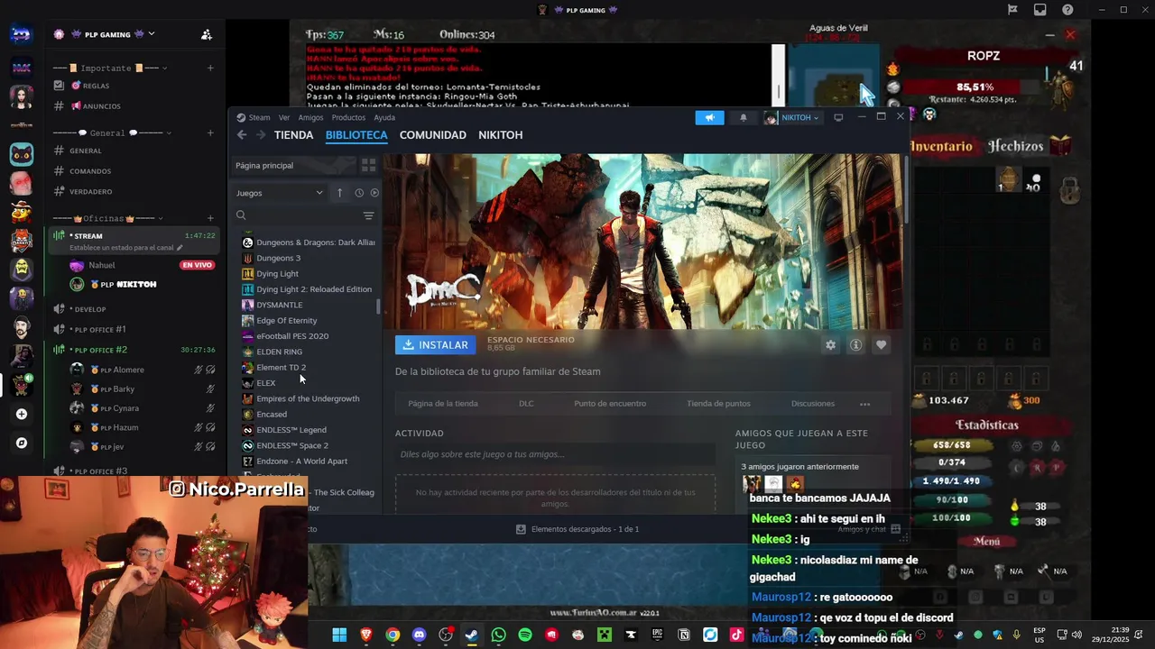Click Discord Add a Server plus icon
This screenshot has width=1155, height=649.
pyautogui.click(x=22, y=414)
